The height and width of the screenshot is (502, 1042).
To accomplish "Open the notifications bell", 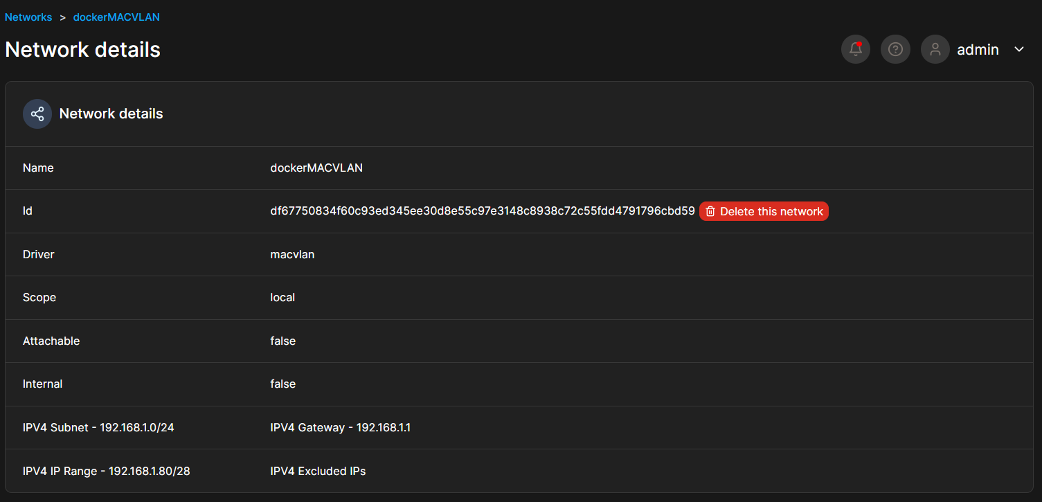I will tap(856, 50).
